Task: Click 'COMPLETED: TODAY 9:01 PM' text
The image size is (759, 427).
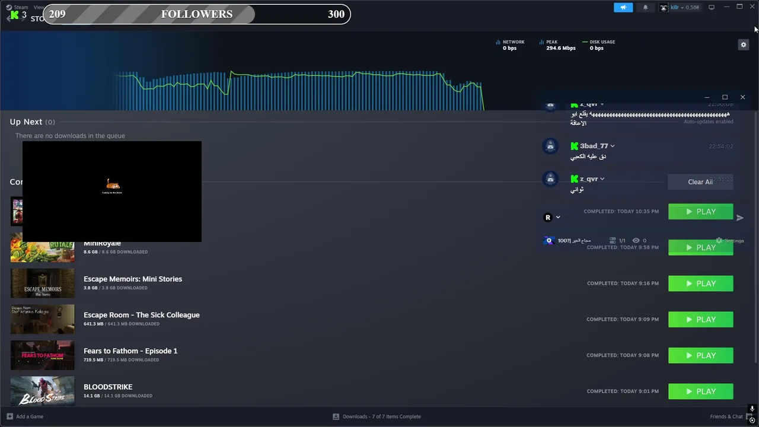Action: (x=623, y=391)
